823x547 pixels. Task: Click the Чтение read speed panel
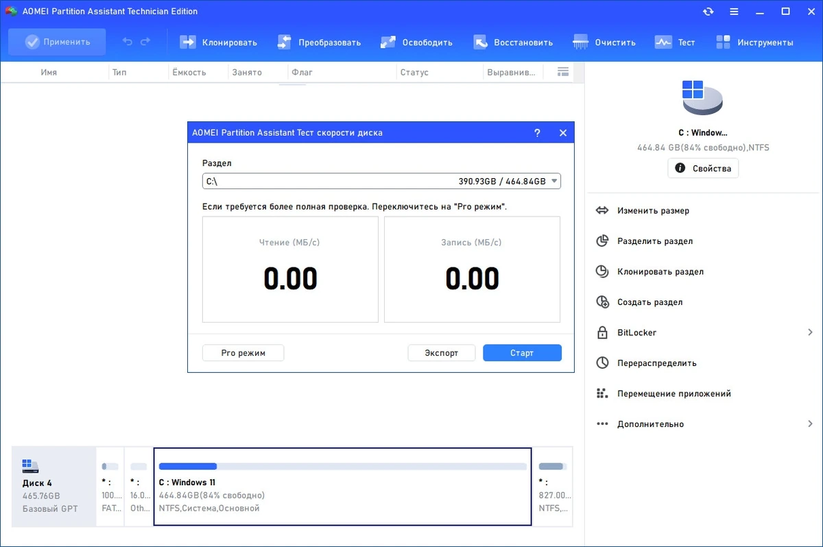coord(290,269)
